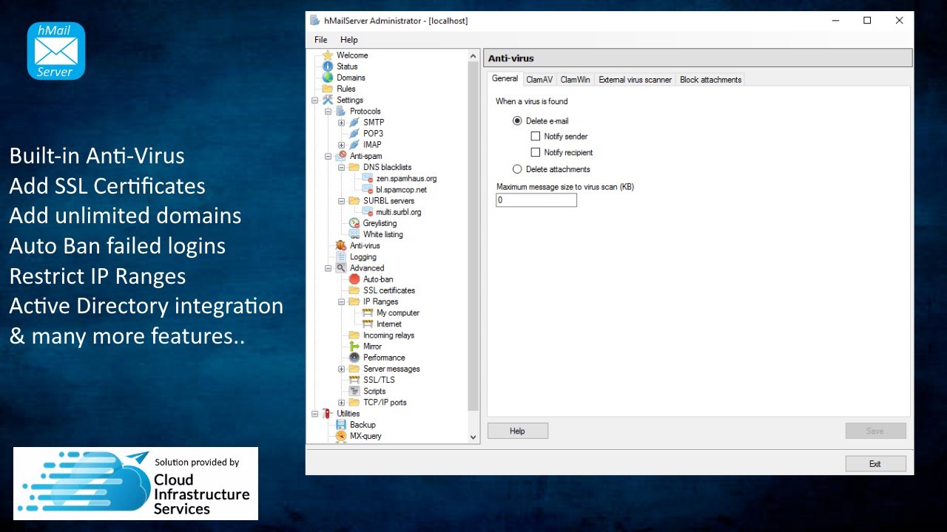Click the Greylisting clock icon
The height and width of the screenshot is (532, 947).
point(354,223)
